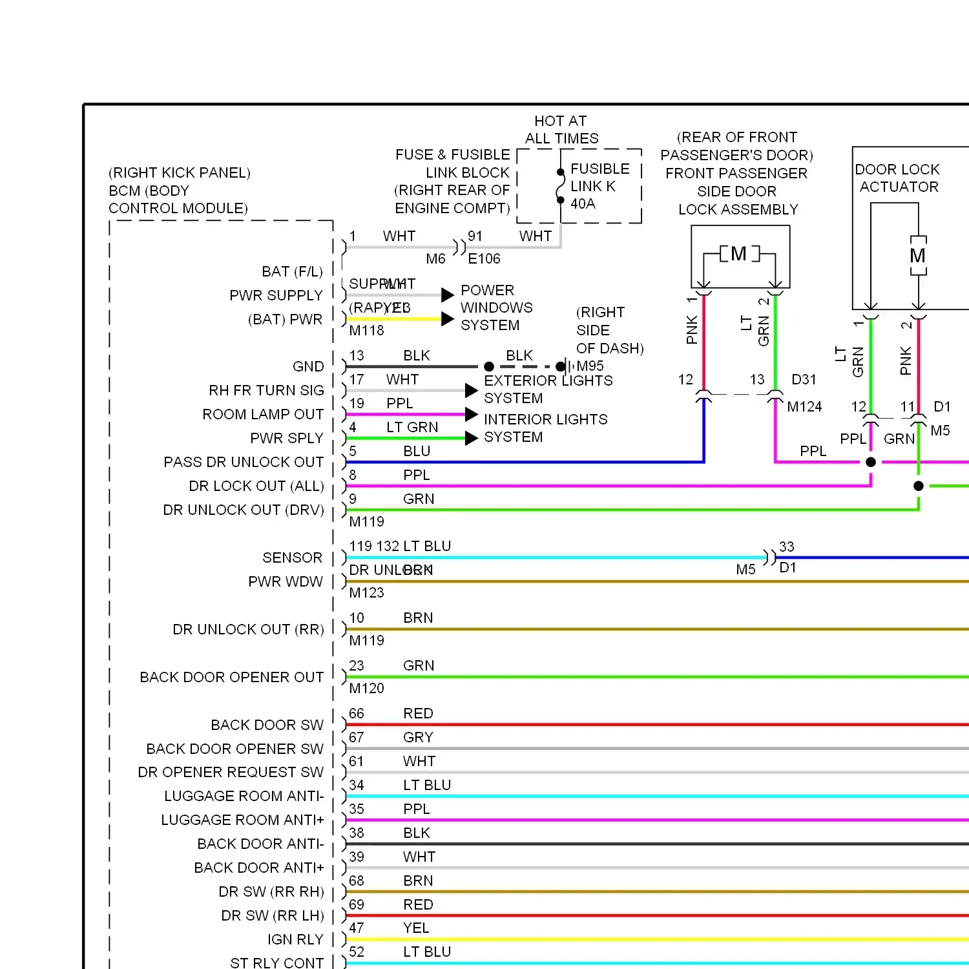Click the 'M124' connector label
969x969 pixels.
coord(804,406)
